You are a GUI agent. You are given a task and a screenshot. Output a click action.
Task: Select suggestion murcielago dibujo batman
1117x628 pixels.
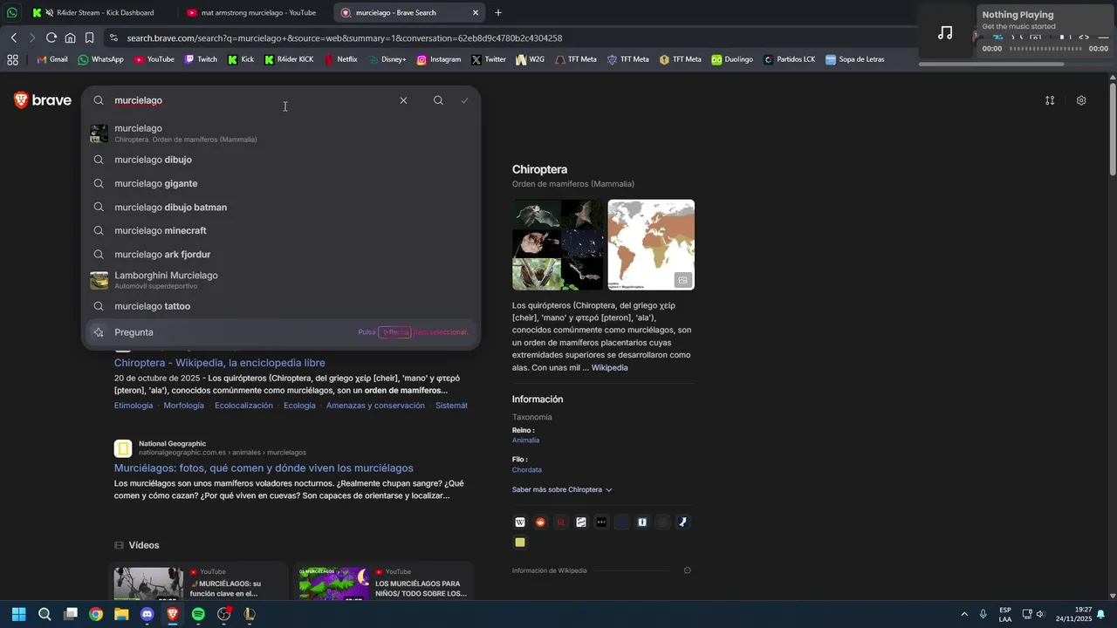281,207
